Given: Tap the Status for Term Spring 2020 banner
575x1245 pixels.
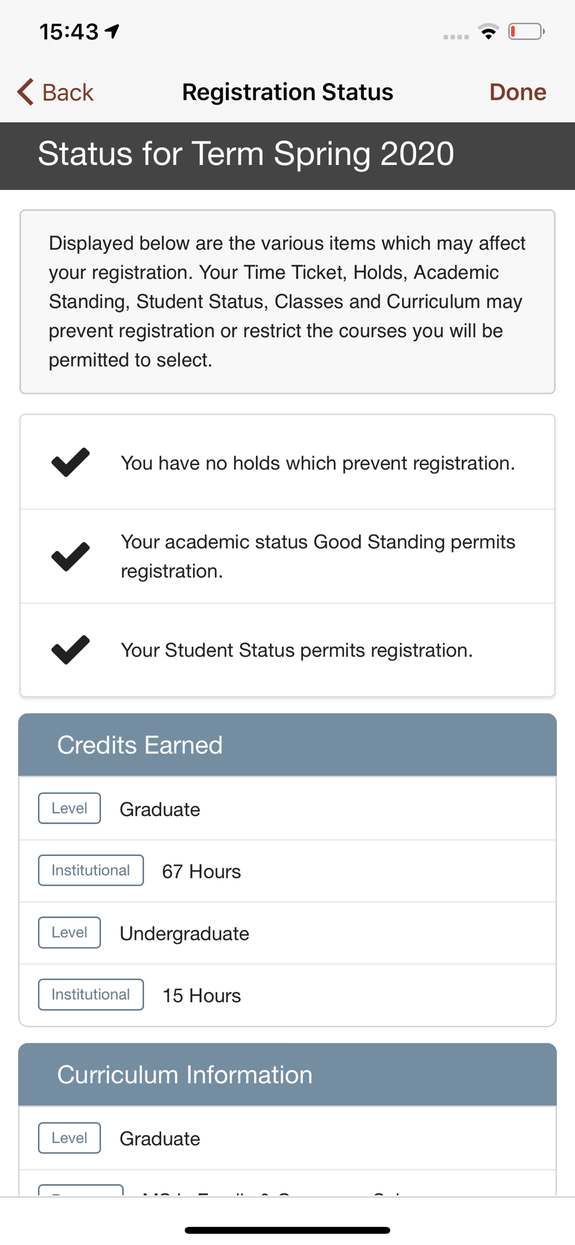Looking at the screenshot, I should click(287, 155).
